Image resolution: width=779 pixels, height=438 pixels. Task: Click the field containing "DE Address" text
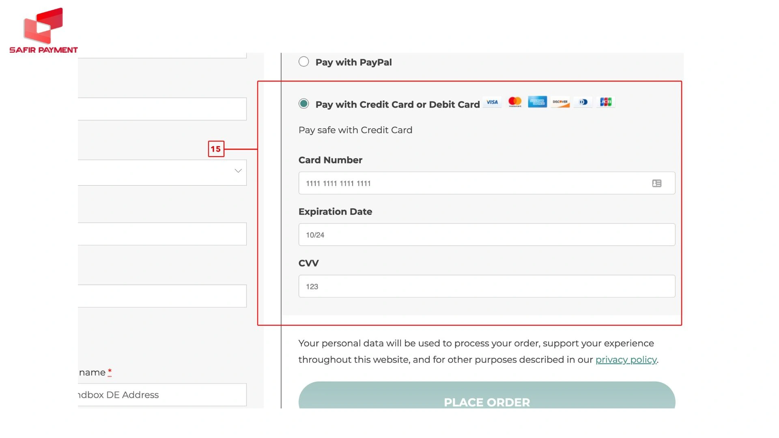162,395
